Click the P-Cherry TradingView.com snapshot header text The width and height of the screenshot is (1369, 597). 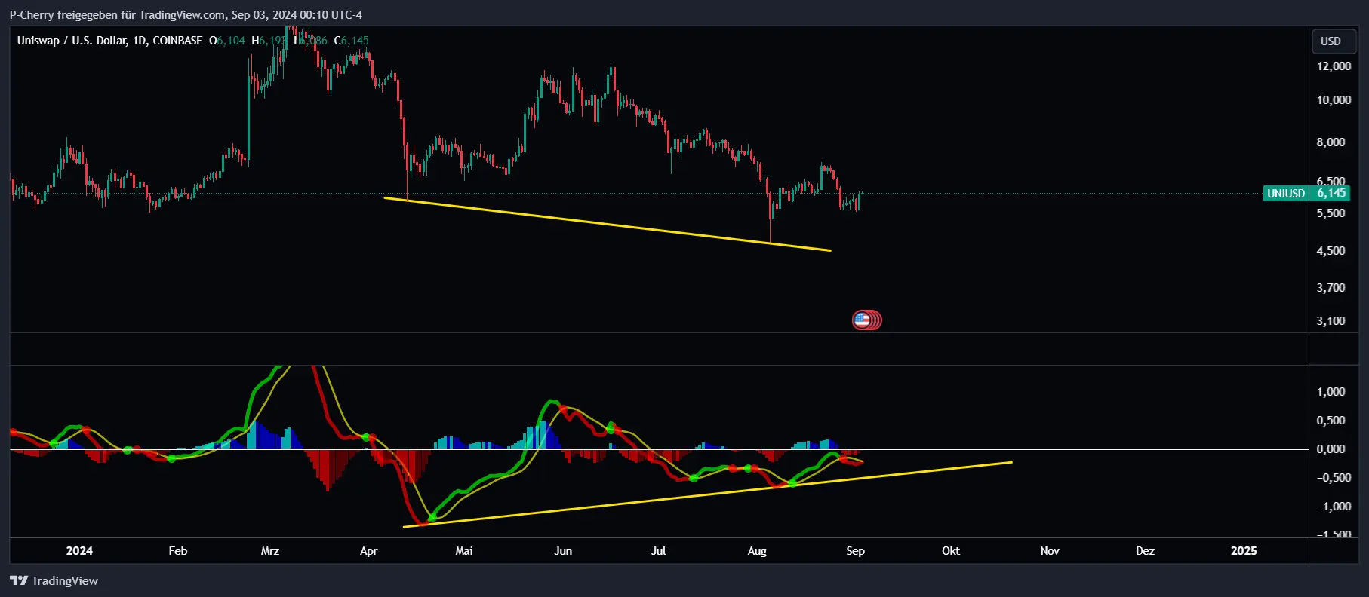186,15
